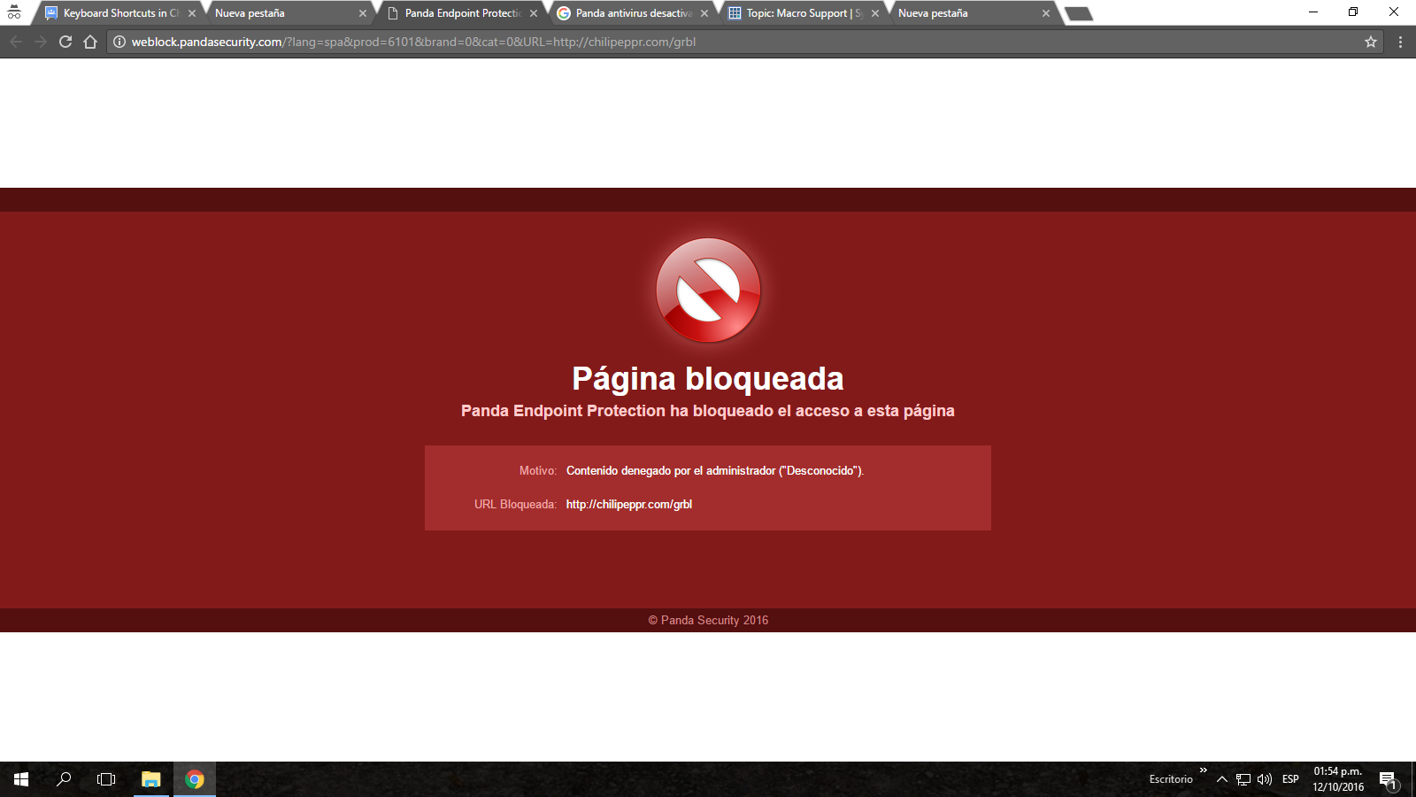Open the Windows Start menu
The image size is (1416, 797).
[21, 779]
